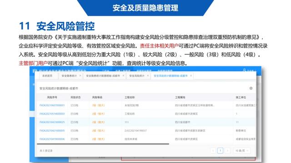
Task: Click the 四川省成都市成都东部新区 location cell
Action: 190,130
